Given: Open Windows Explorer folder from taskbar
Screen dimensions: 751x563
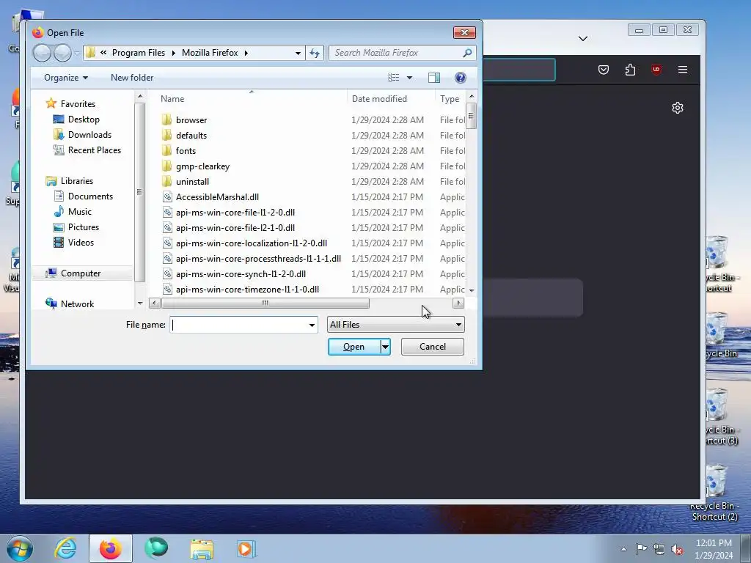Looking at the screenshot, I should (202, 548).
